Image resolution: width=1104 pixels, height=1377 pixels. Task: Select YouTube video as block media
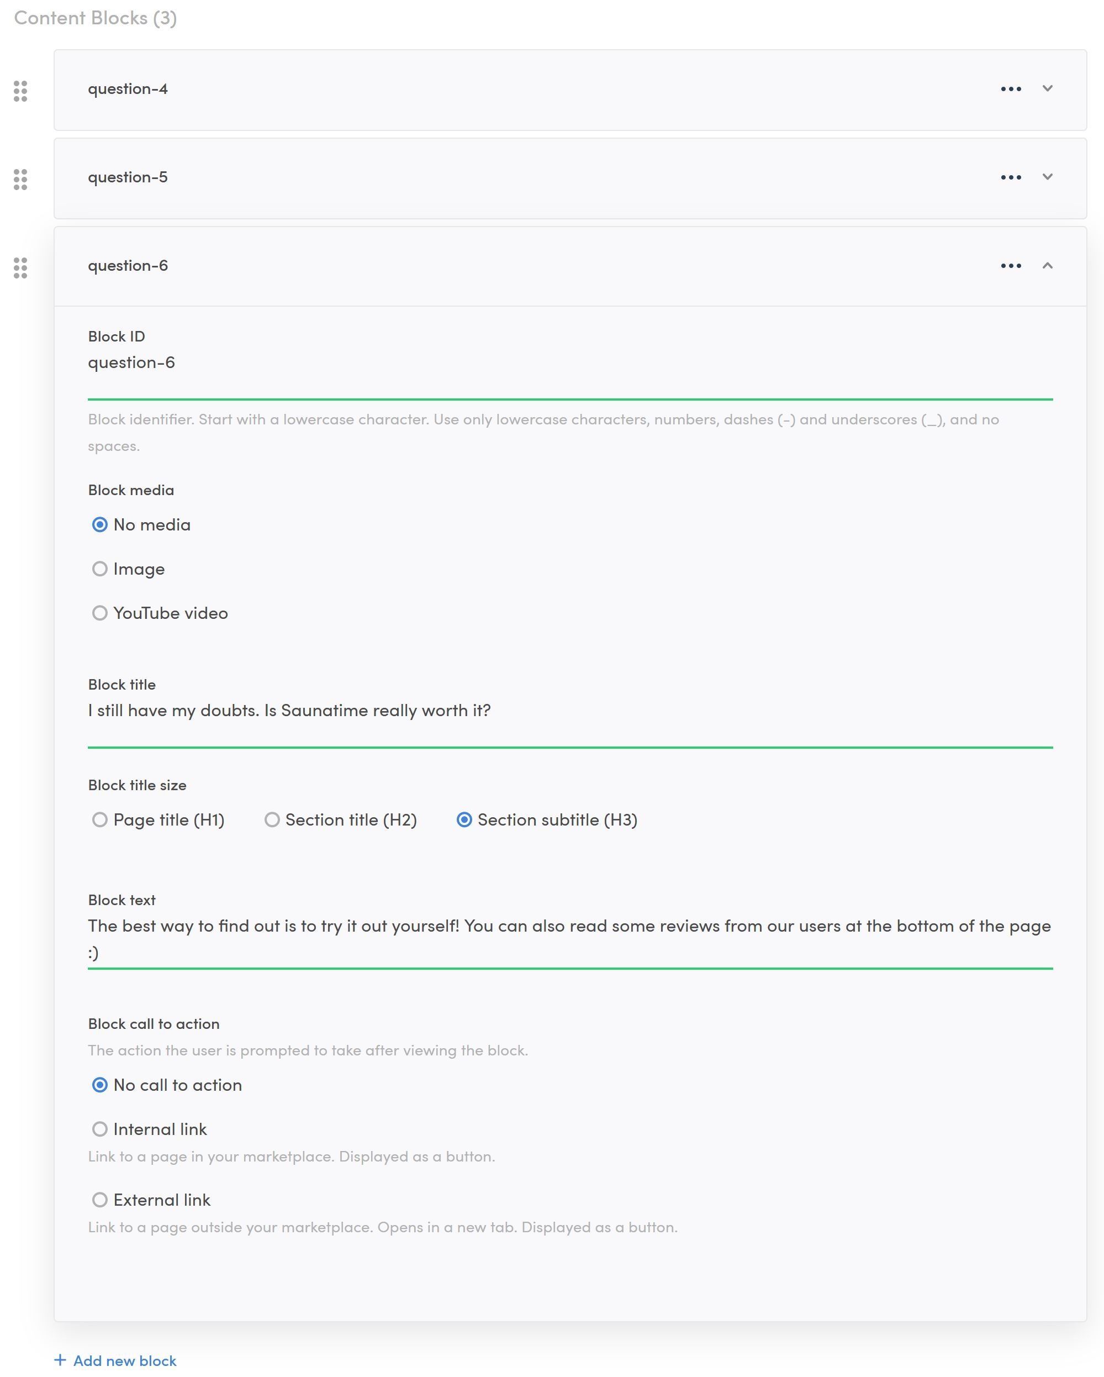click(99, 613)
